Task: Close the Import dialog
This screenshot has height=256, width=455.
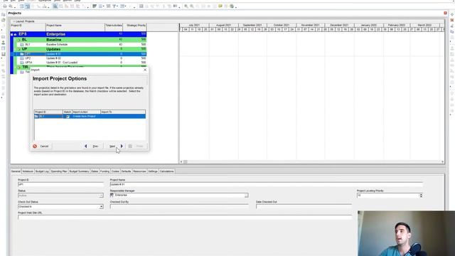Action: [145, 70]
